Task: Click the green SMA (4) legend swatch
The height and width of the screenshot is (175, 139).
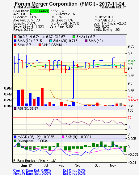Action: pyautogui.click(x=74, y=37)
